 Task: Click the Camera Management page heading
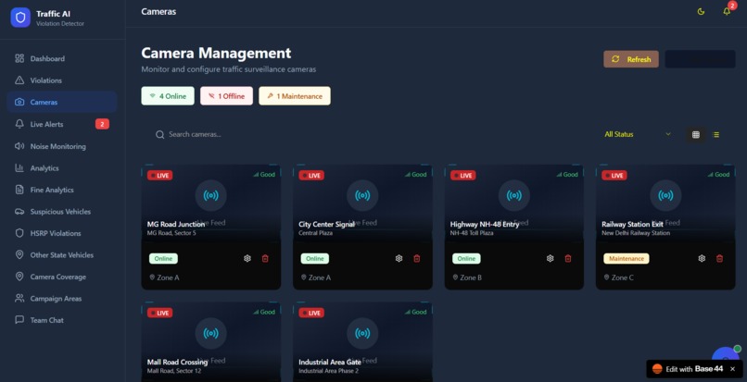216,53
